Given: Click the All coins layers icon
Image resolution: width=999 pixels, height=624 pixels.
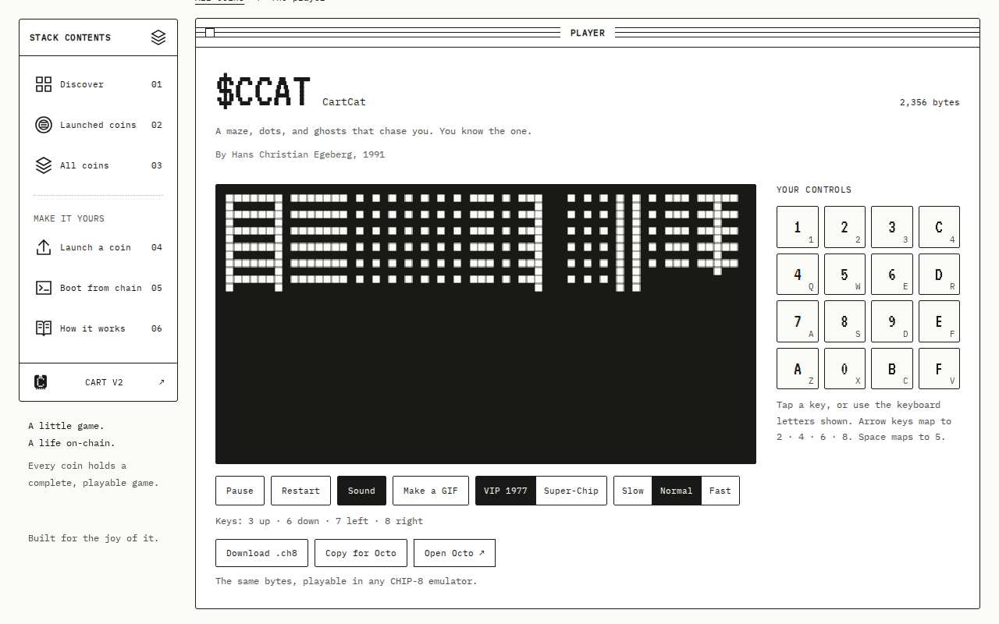Looking at the screenshot, I should (x=44, y=165).
